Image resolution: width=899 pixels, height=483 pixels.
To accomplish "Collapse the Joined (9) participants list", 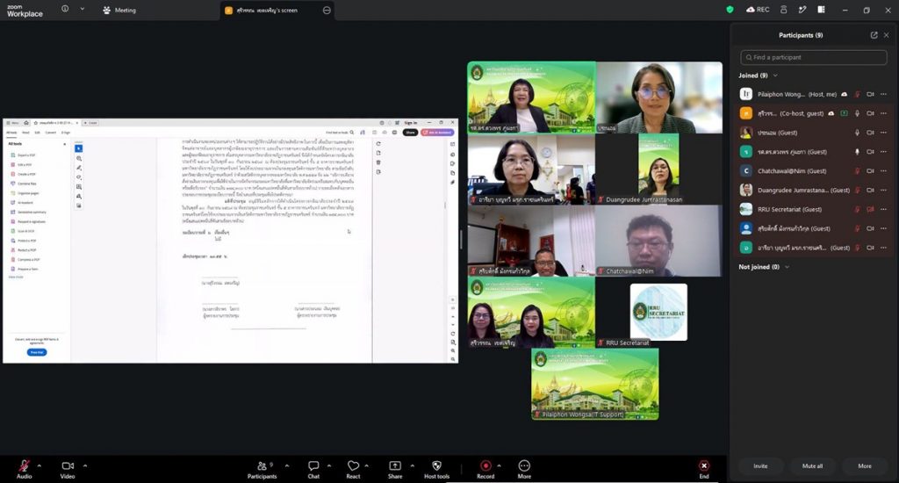I will pyautogui.click(x=776, y=76).
